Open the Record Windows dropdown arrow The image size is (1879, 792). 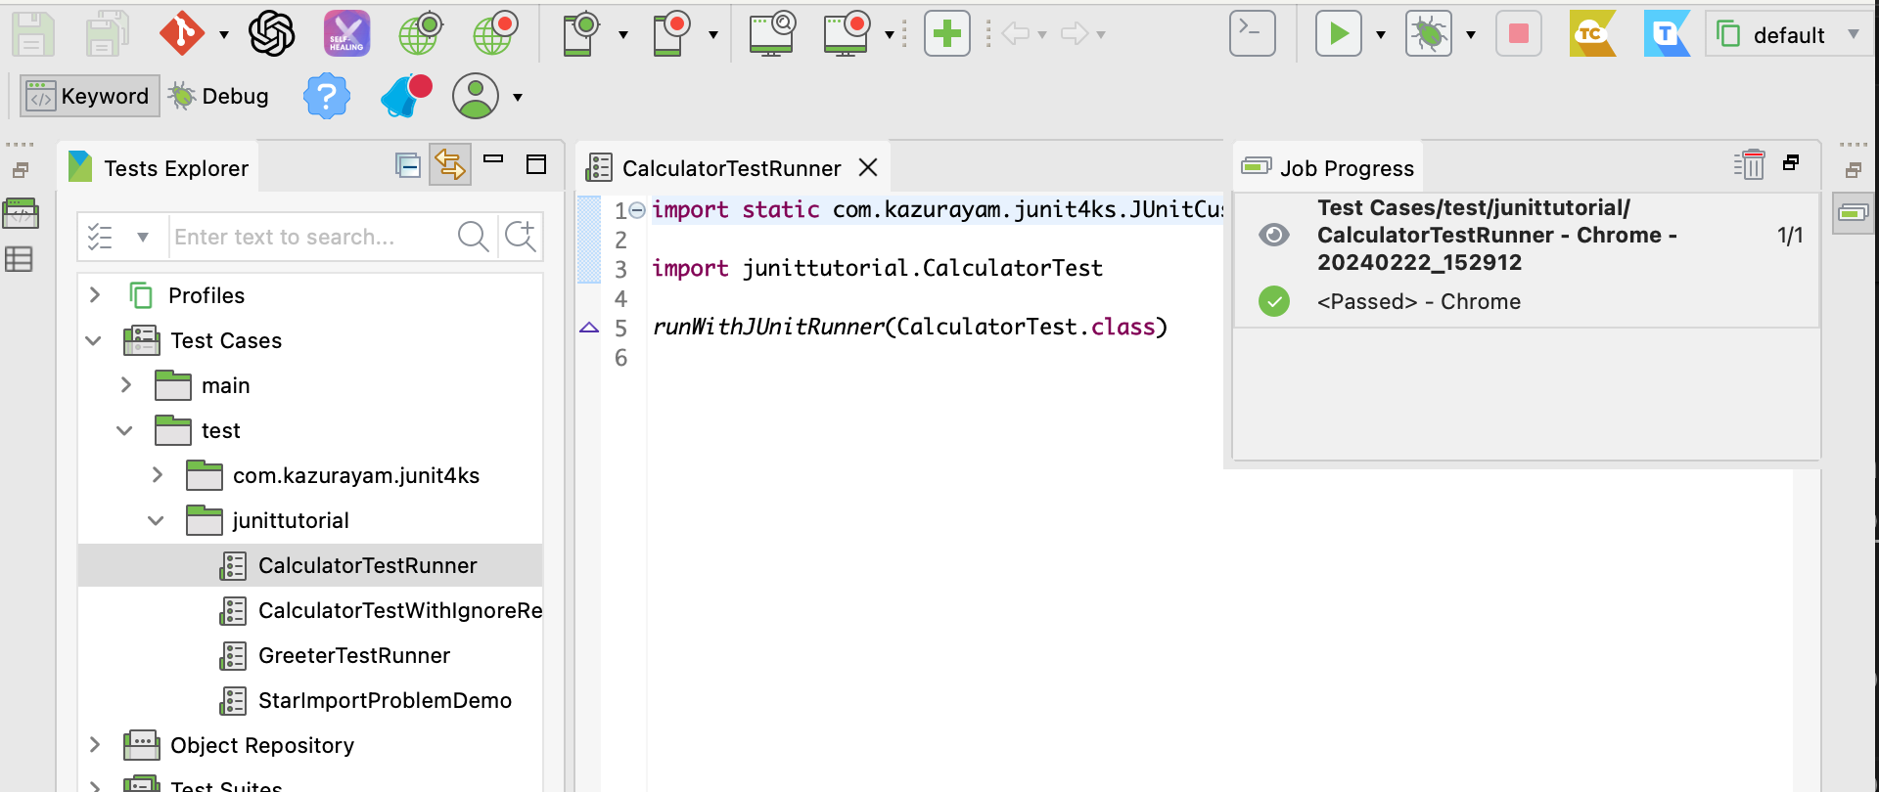(x=890, y=34)
